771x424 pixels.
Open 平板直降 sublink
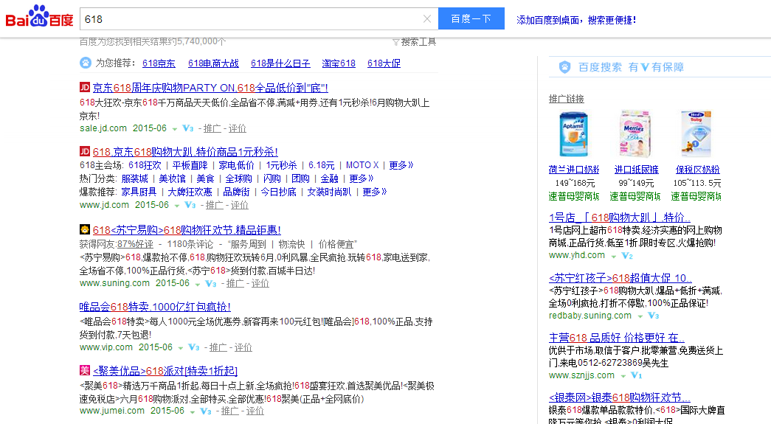(x=190, y=165)
